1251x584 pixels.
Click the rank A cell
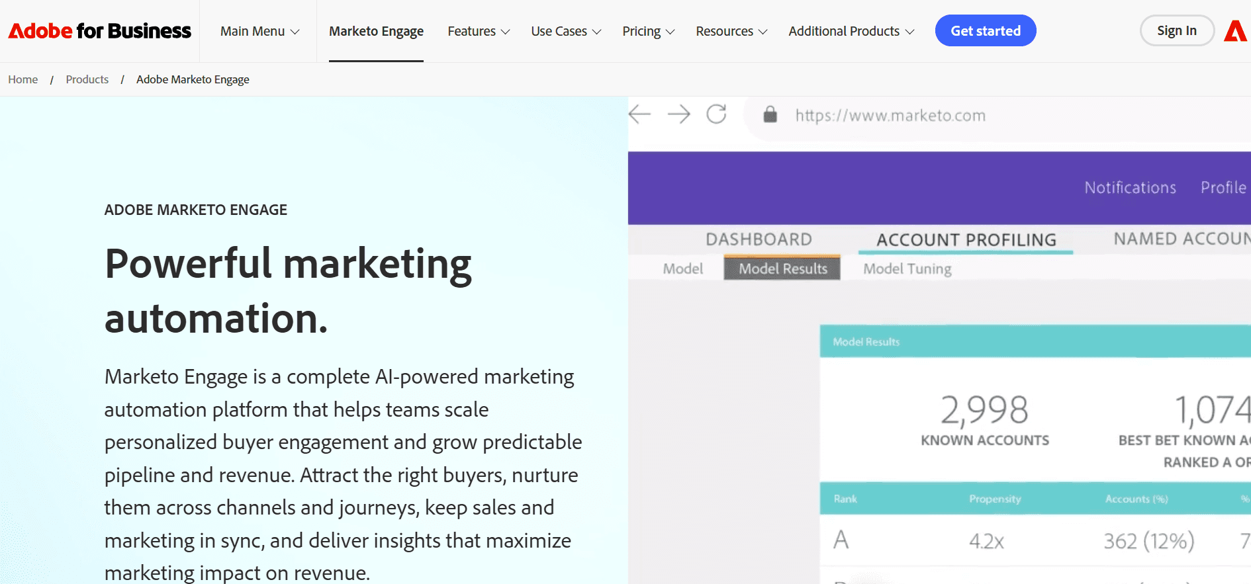pos(841,540)
